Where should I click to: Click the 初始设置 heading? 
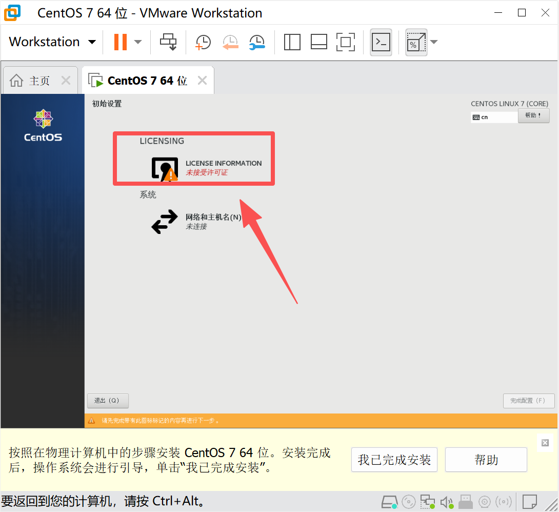107,104
